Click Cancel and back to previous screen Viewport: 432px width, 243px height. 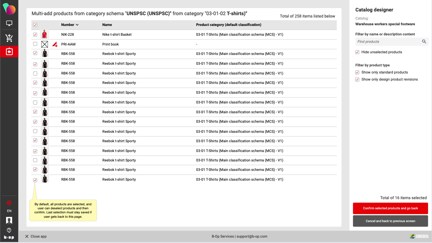(x=390, y=221)
